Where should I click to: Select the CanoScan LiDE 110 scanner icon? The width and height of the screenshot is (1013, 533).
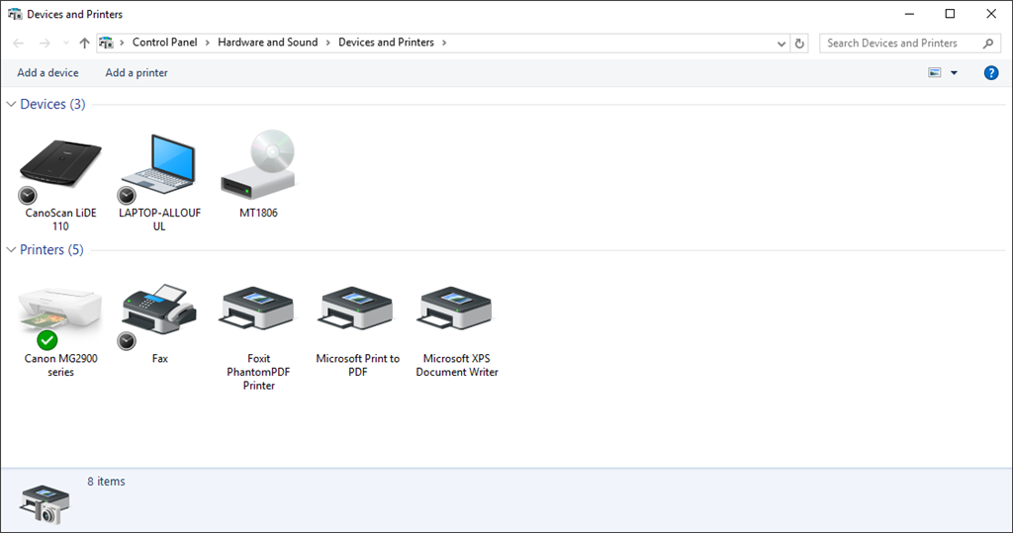coord(60,163)
